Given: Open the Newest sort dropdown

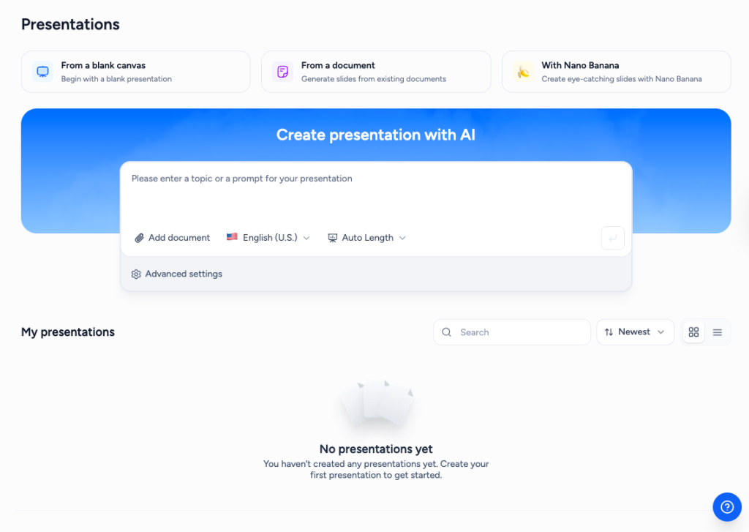Looking at the screenshot, I should 635,332.
